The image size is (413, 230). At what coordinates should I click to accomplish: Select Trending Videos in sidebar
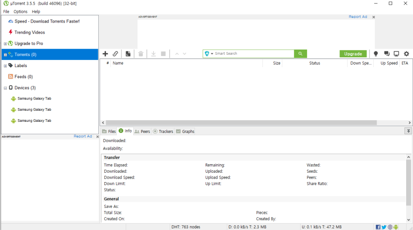pos(29,32)
